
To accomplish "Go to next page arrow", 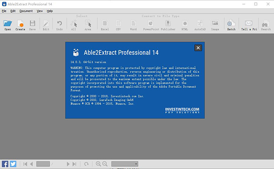I will coord(68,164).
